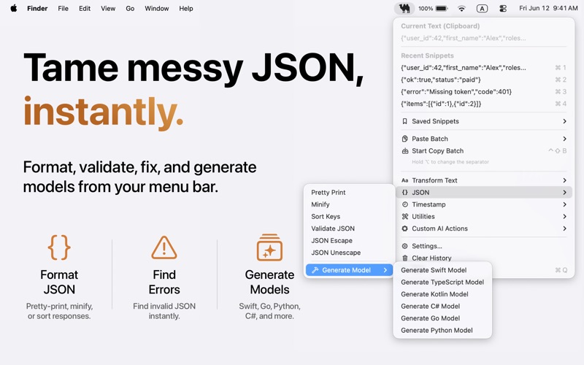The height and width of the screenshot is (365, 584).
Task: Expand the Transform Text submenu chevron
Action: pyautogui.click(x=564, y=180)
